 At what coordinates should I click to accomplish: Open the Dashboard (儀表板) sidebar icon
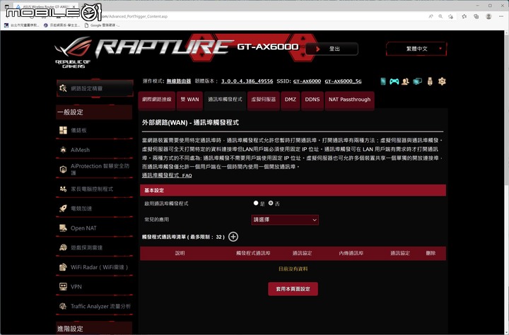(63, 130)
